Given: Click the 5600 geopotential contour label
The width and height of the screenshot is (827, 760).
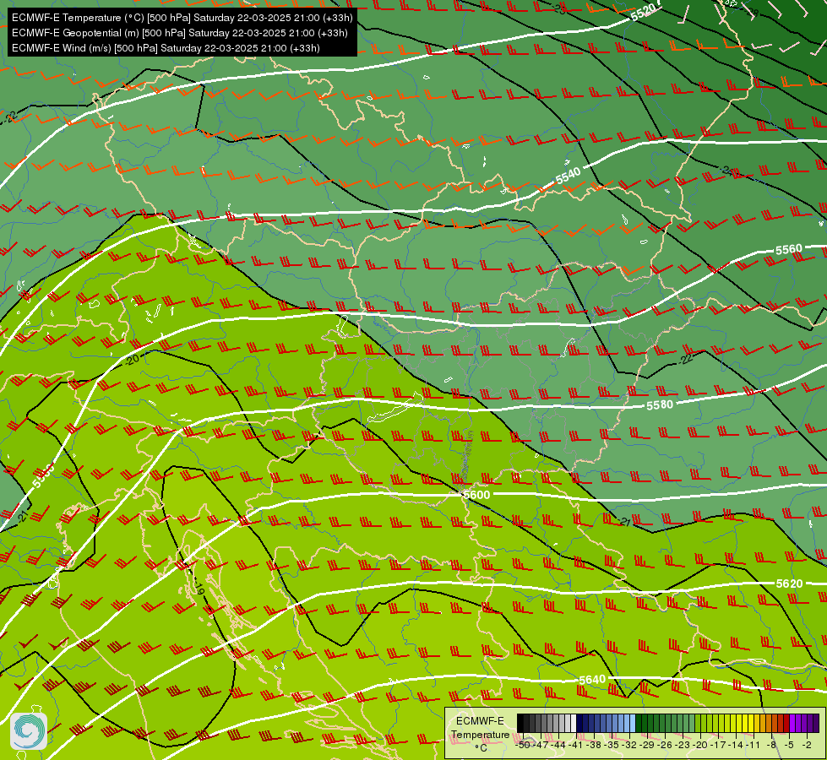Looking at the screenshot, I should (476, 495).
